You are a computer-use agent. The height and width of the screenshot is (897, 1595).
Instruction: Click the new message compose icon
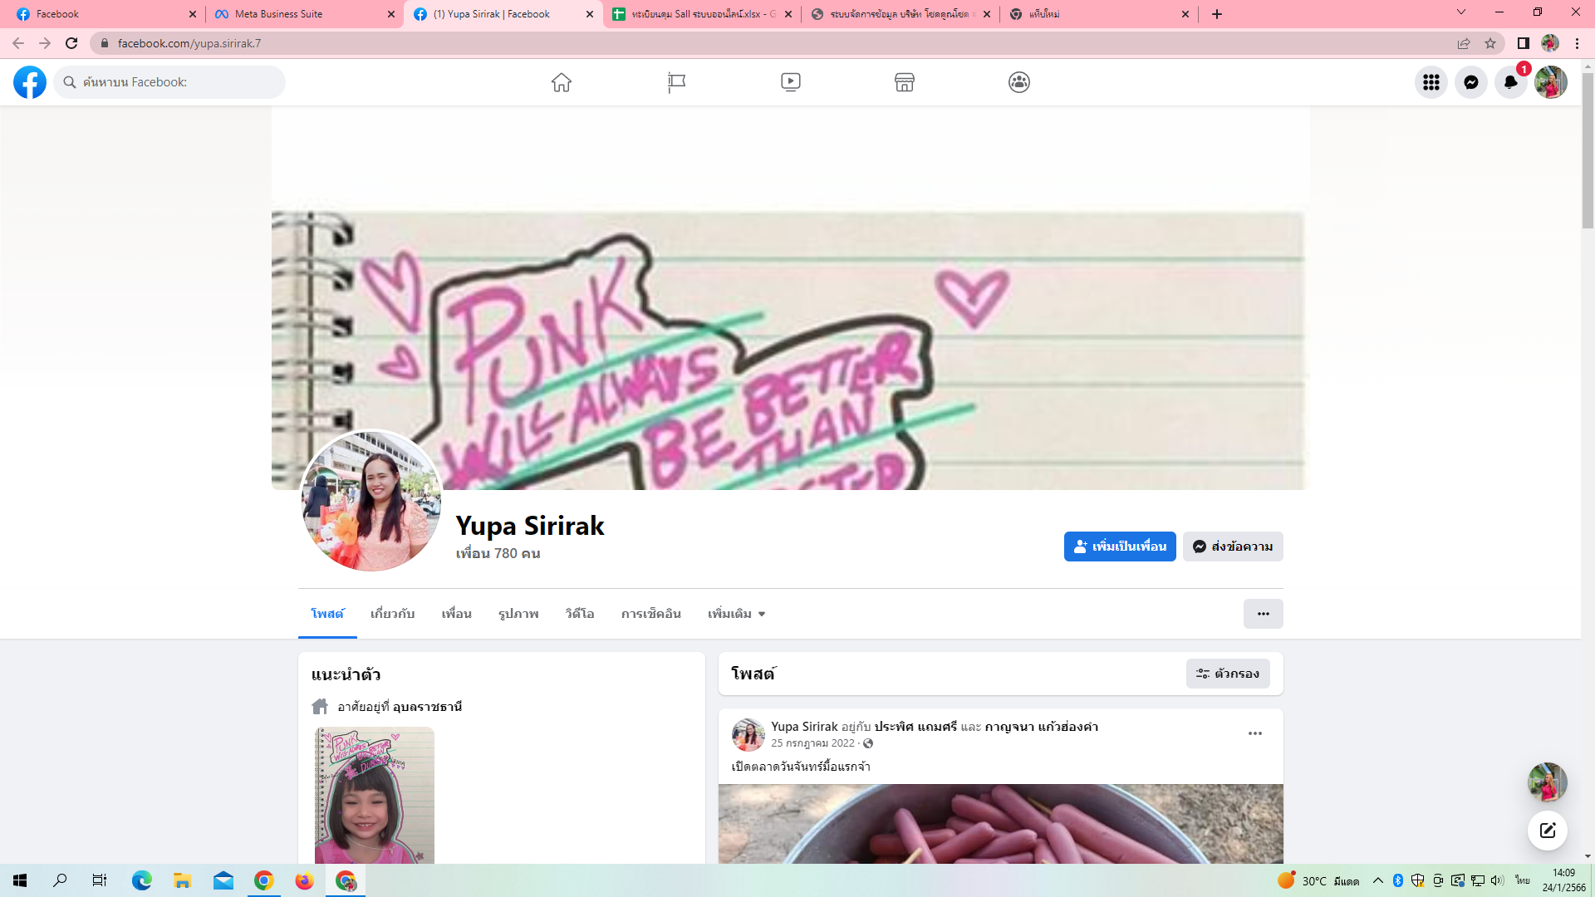1547,831
